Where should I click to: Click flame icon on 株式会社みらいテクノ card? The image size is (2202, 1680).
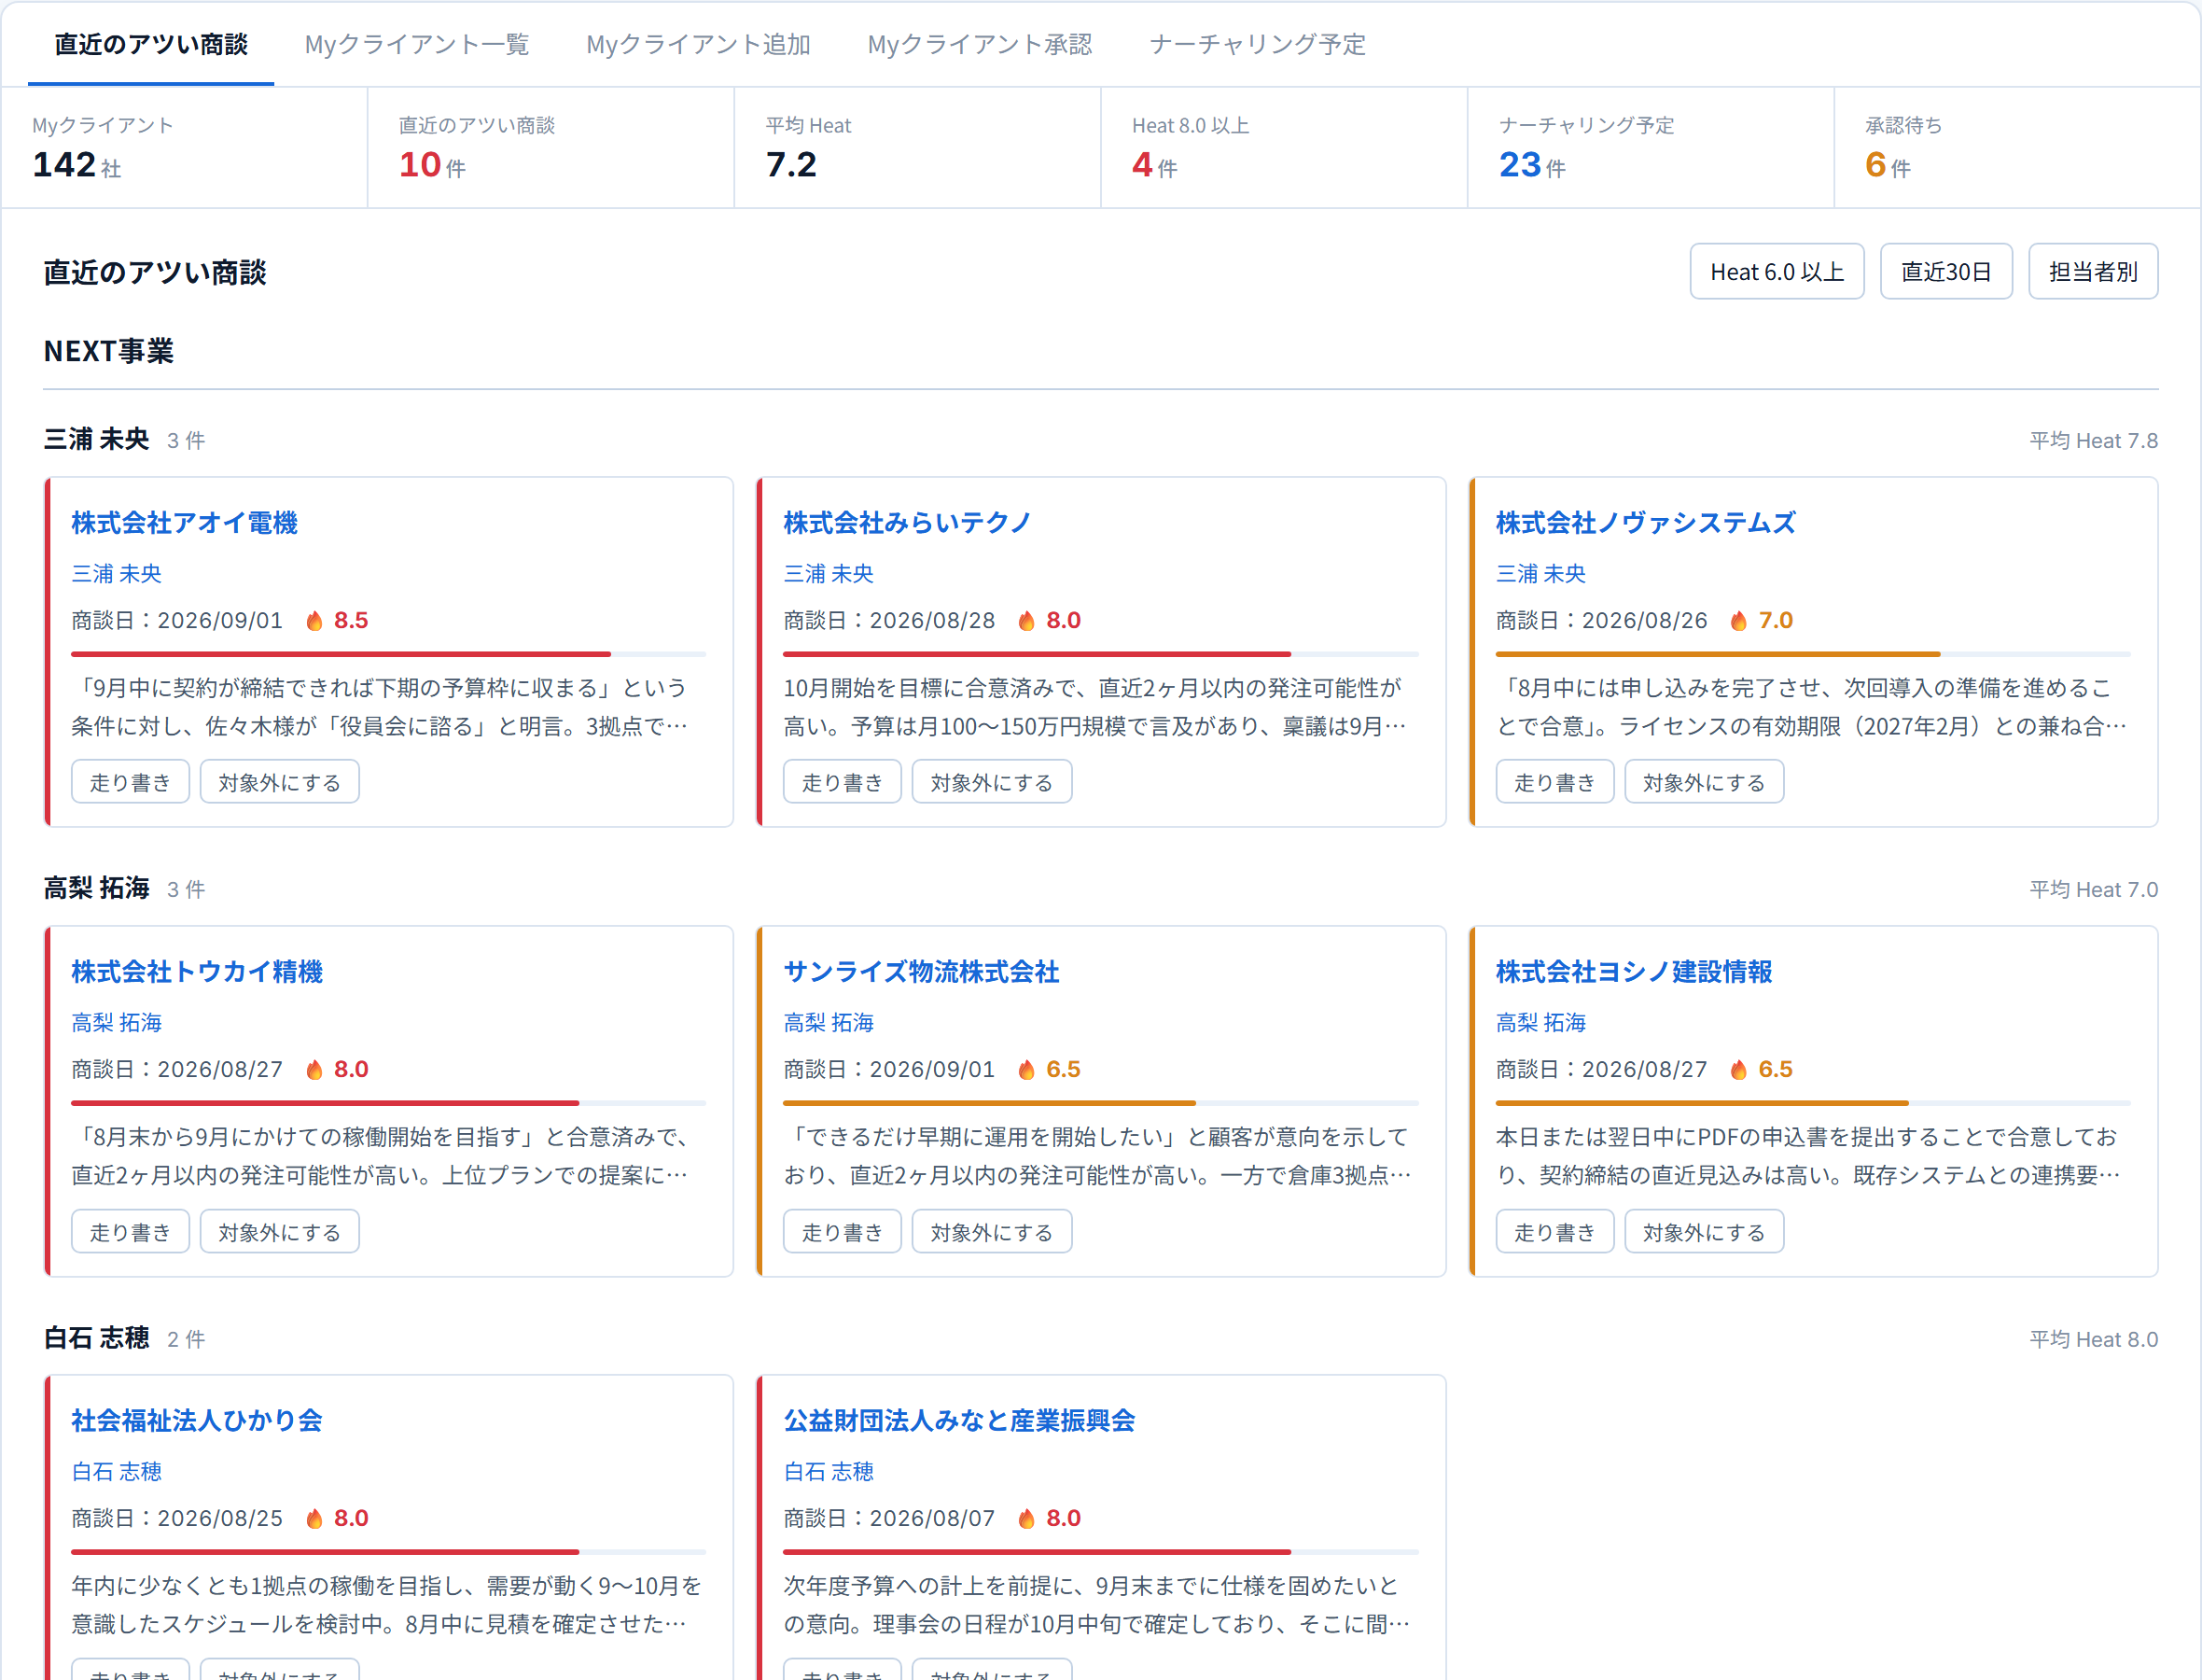click(1026, 621)
